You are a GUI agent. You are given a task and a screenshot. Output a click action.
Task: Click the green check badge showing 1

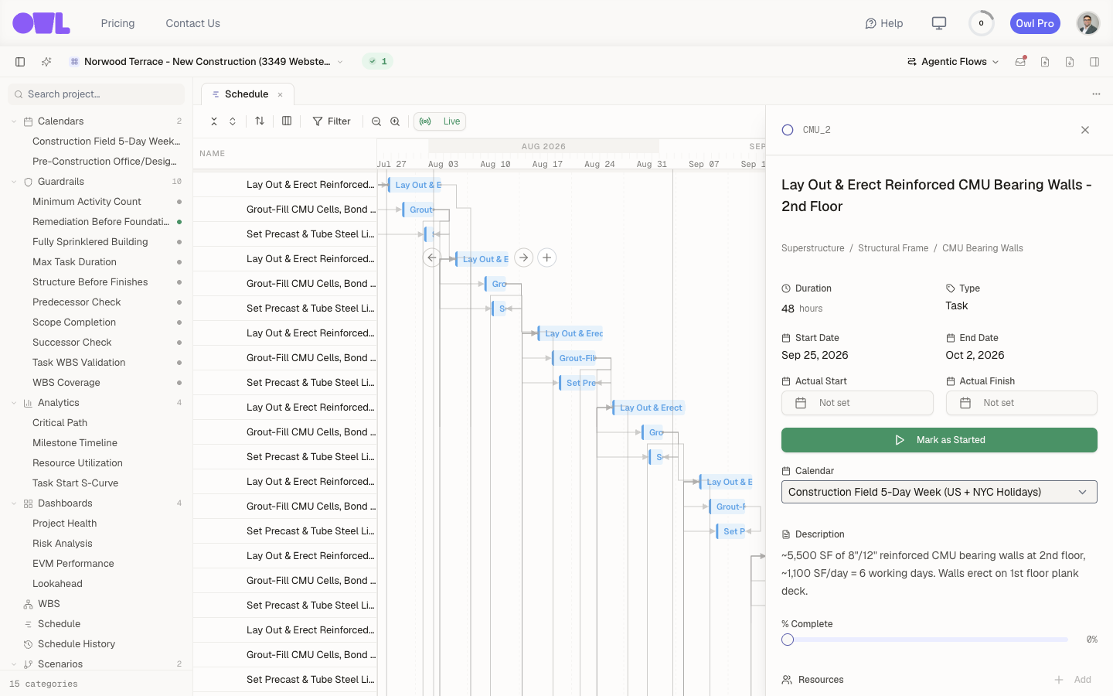coord(378,62)
